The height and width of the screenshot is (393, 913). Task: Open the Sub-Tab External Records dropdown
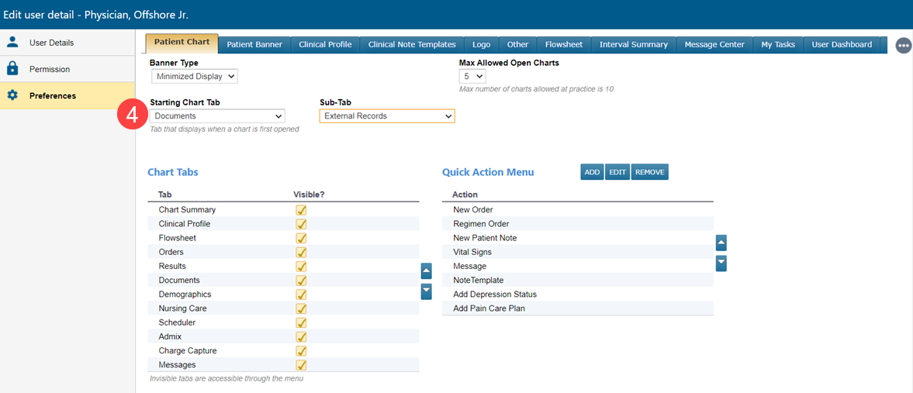coord(387,116)
